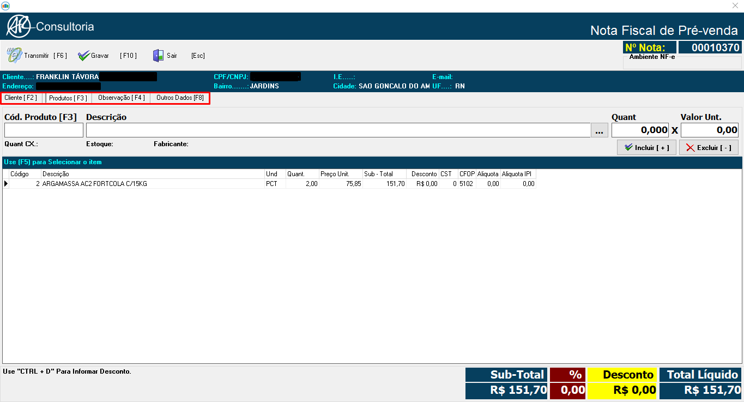744x402 pixels.
Task: Click the Quant input field
Action: click(x=640, y=130)
